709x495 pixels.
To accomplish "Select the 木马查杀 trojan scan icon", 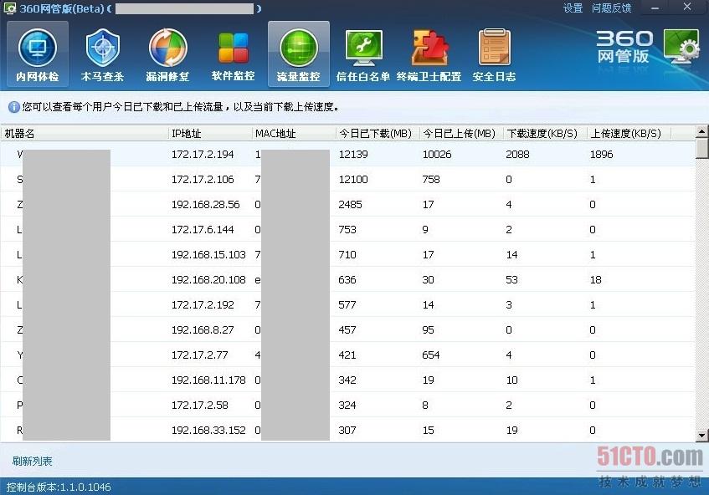I will (x=103, y=54).
